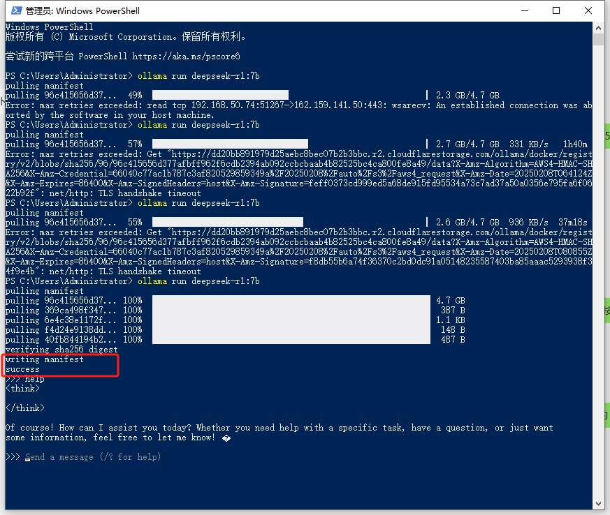Click the 'Of course! How can I assist' response
The height and width of the screenshot is (515, 610).
(279, 432)
